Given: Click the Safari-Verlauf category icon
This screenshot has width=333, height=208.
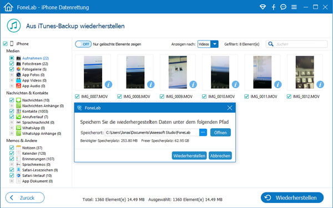Looking at the screenshot, I should (19, 175).
